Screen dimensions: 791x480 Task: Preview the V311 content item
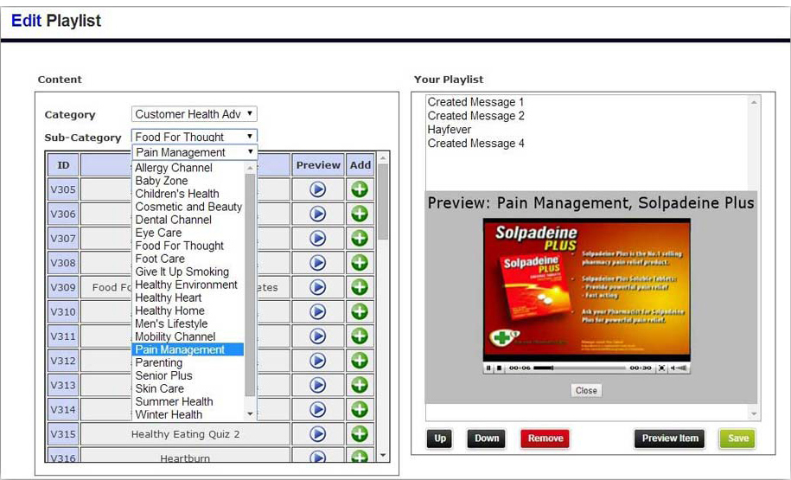[x=317, y=336]
